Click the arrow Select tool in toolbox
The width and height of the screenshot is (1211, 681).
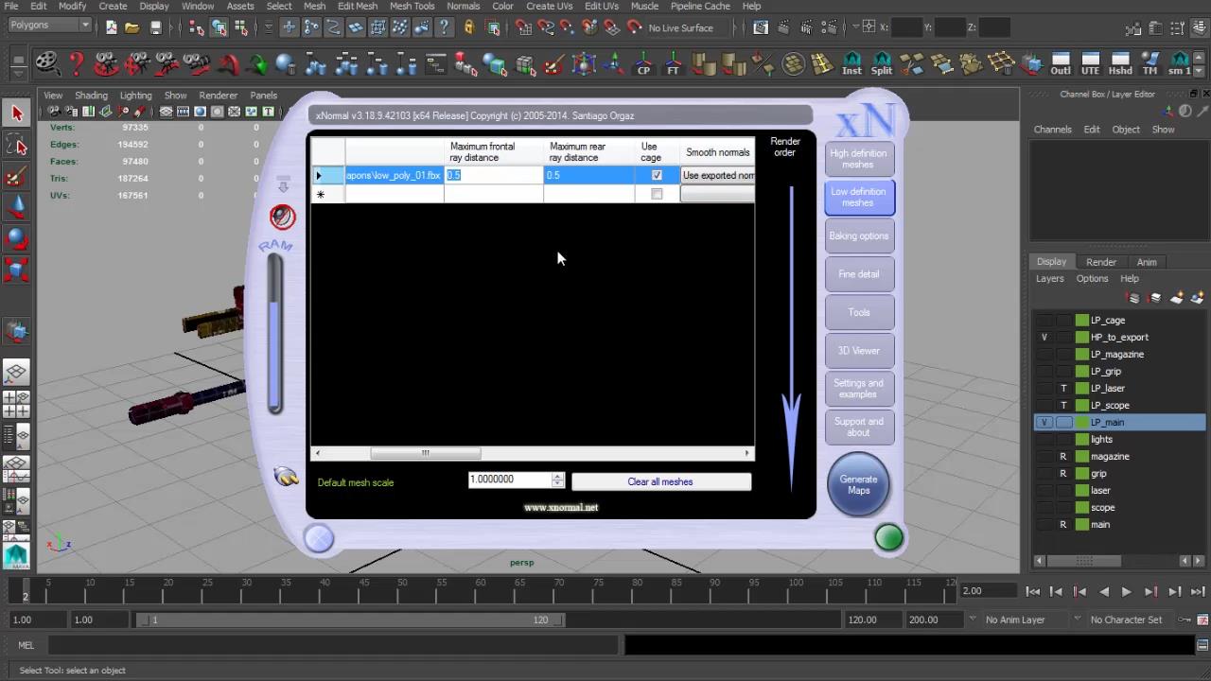click(16, 113)
